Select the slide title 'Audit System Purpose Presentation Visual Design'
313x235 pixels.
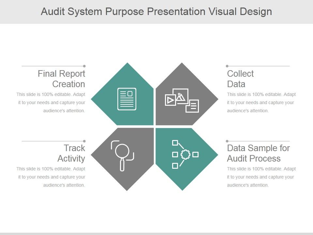pos(156,11)
